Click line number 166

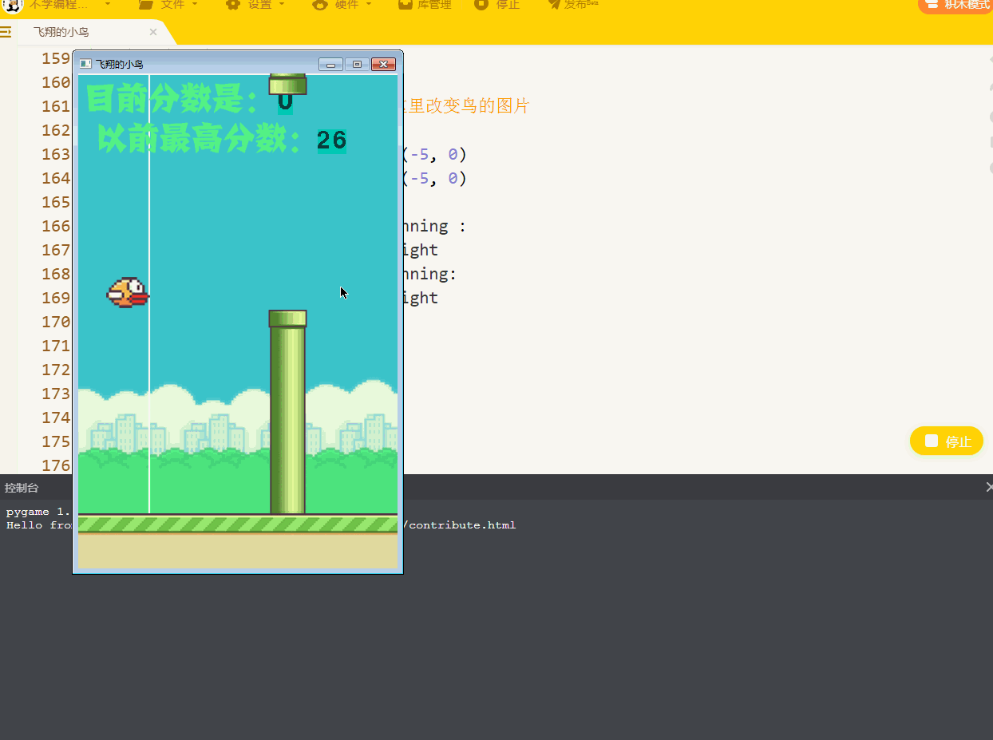pos(56,226)
